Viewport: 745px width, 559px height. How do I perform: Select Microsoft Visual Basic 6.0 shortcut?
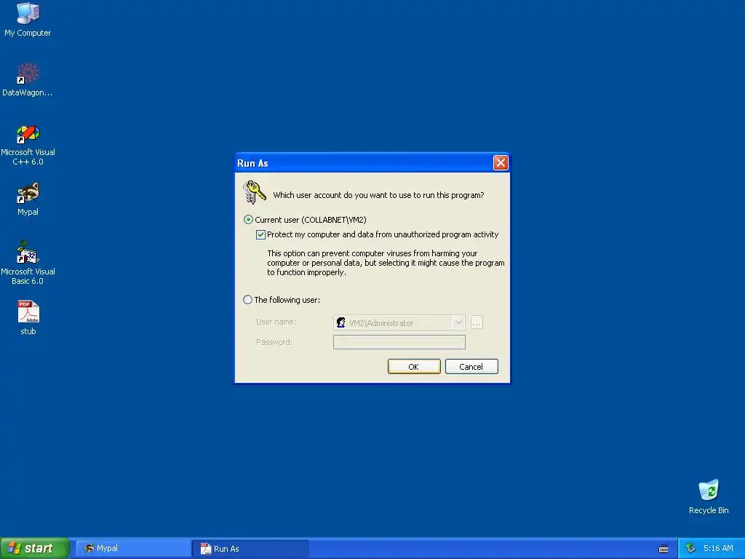28,263
